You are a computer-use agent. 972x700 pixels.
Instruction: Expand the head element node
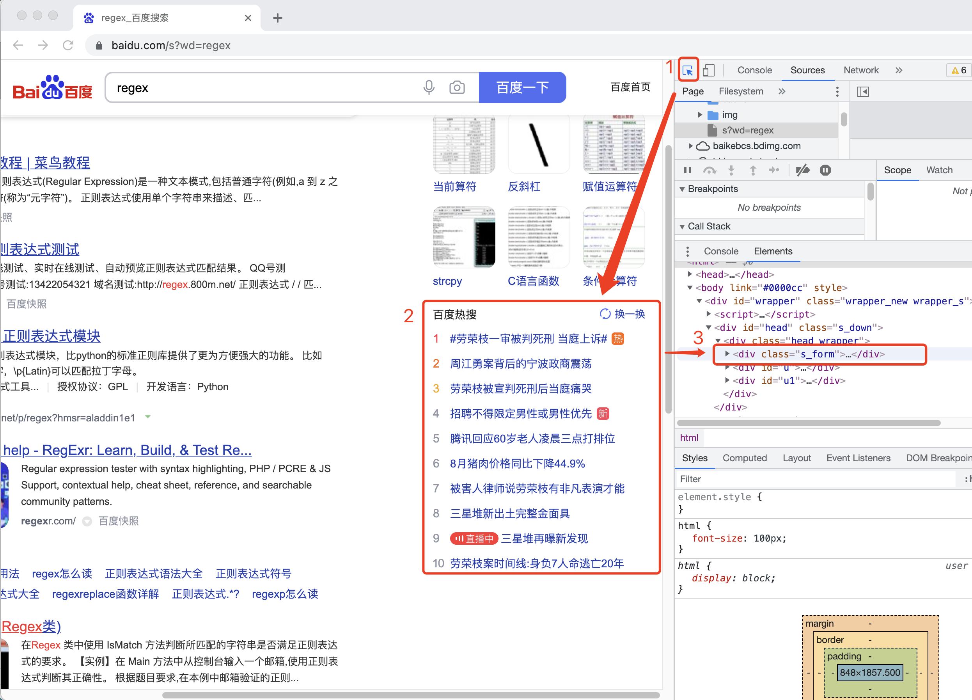(x=690, y=274)
